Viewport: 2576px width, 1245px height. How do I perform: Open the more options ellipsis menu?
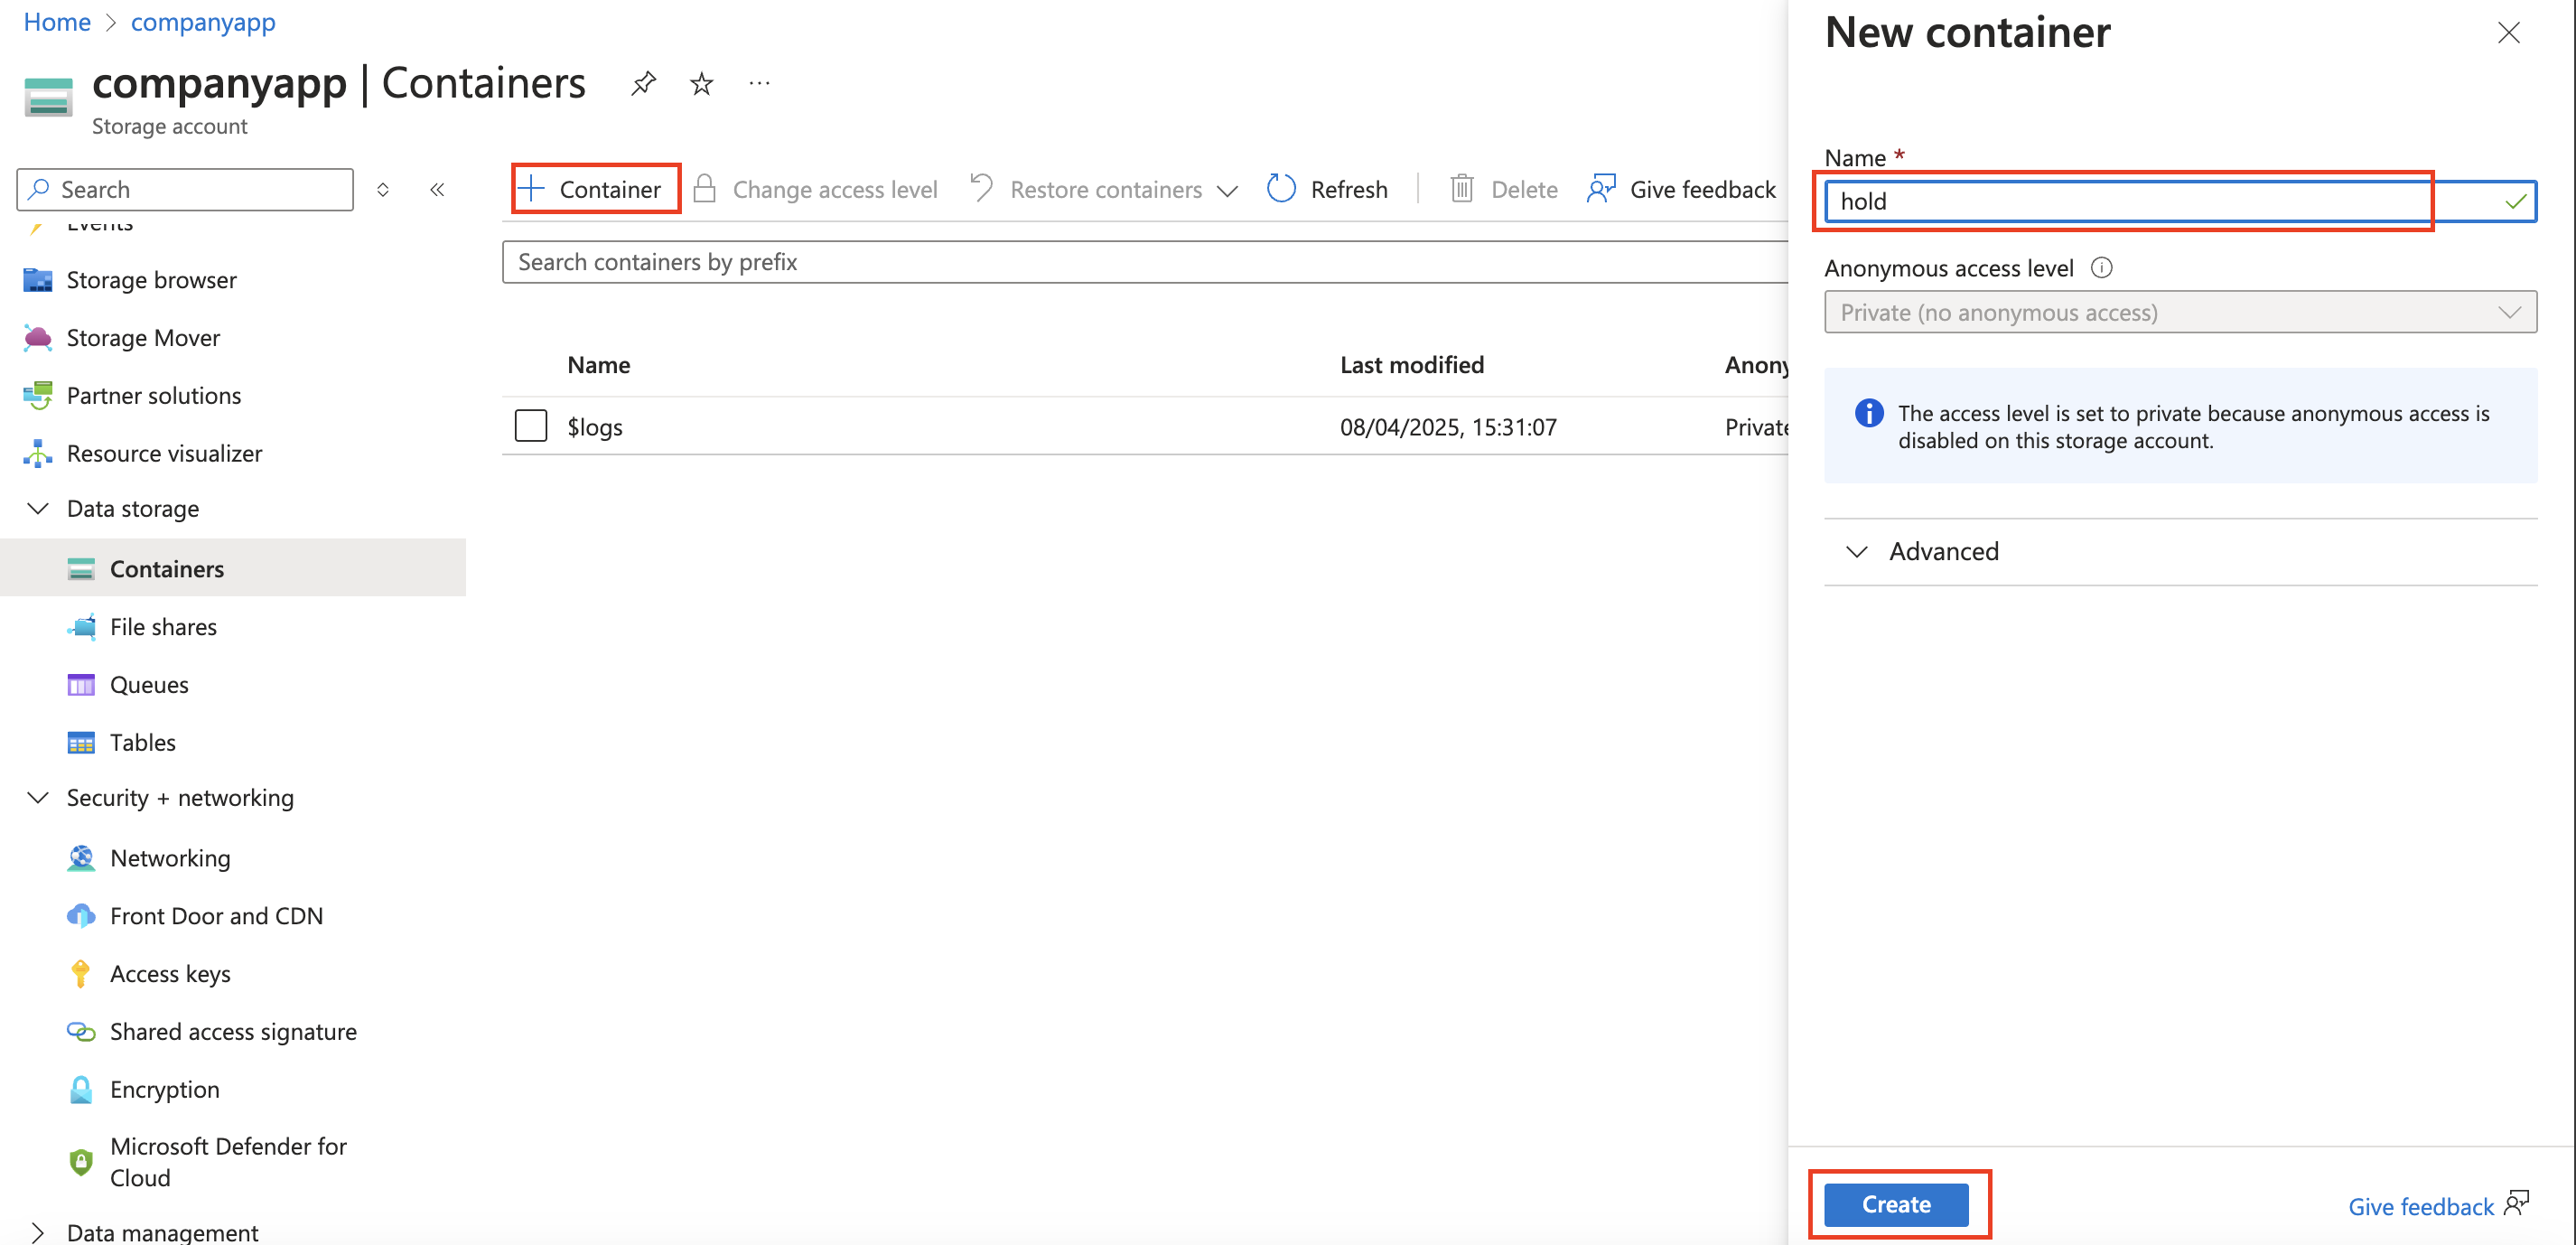pos(760,83)
